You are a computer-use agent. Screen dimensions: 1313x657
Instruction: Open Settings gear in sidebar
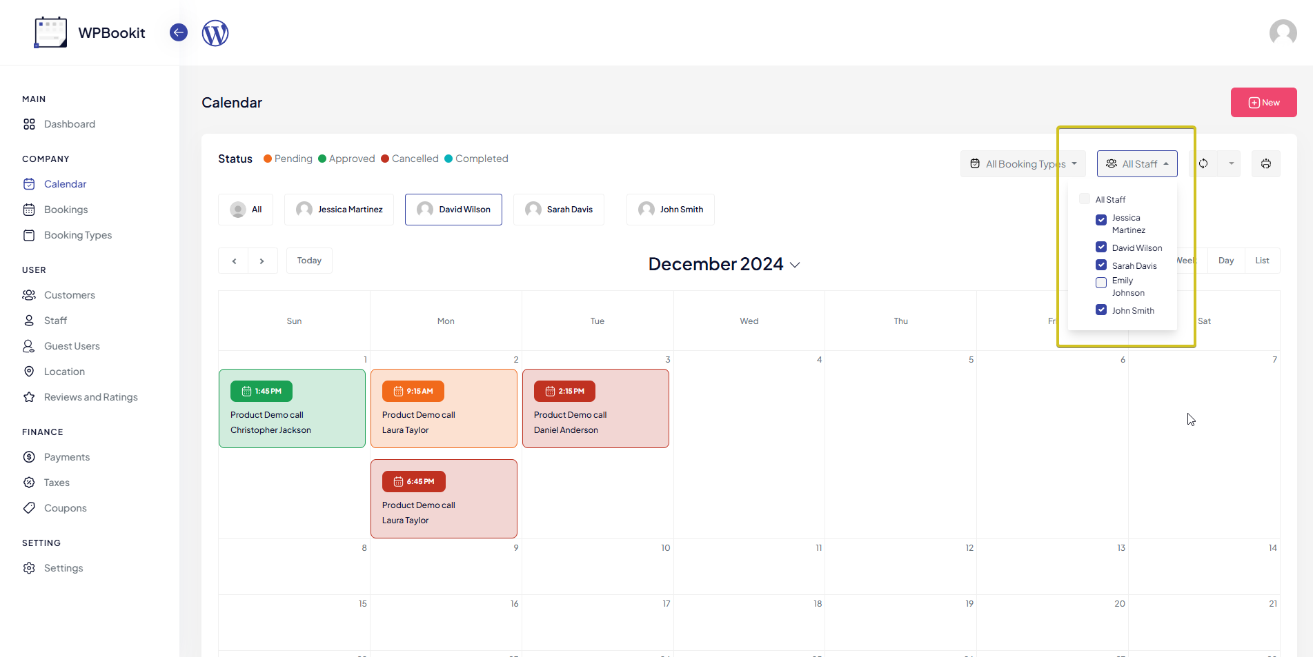(x=29, y=568)
